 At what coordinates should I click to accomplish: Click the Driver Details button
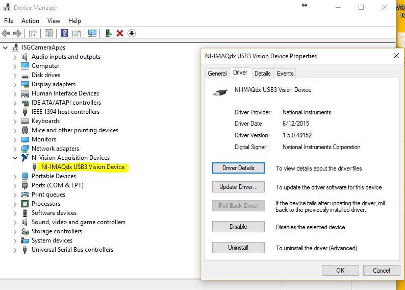pyautogui.click(x=238, y=168)
